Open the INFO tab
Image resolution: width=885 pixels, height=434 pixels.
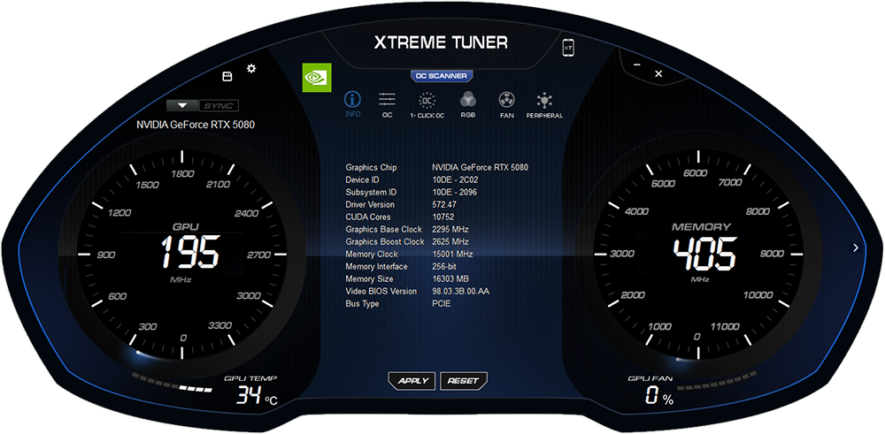tap(353, 104)
